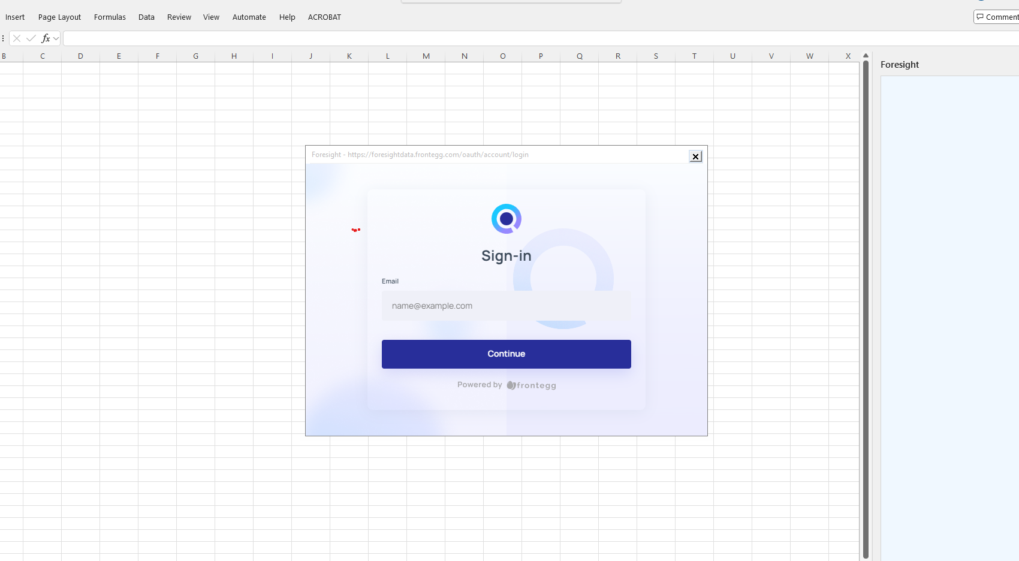1019x561 pixels.
Task: Confirm entry with checkmark icon
Action: click(31, 38)
